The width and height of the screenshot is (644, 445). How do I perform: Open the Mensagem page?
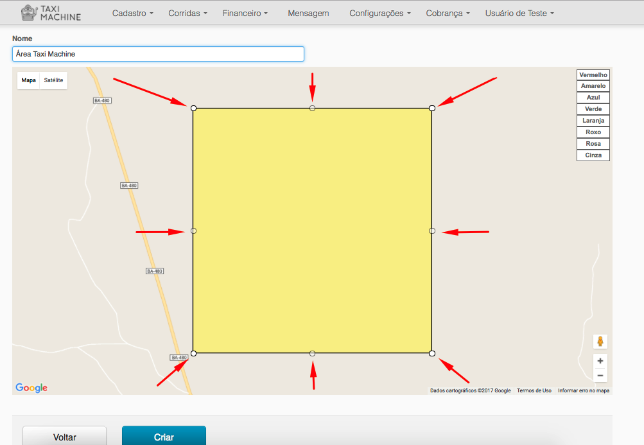tap(308, 13)
